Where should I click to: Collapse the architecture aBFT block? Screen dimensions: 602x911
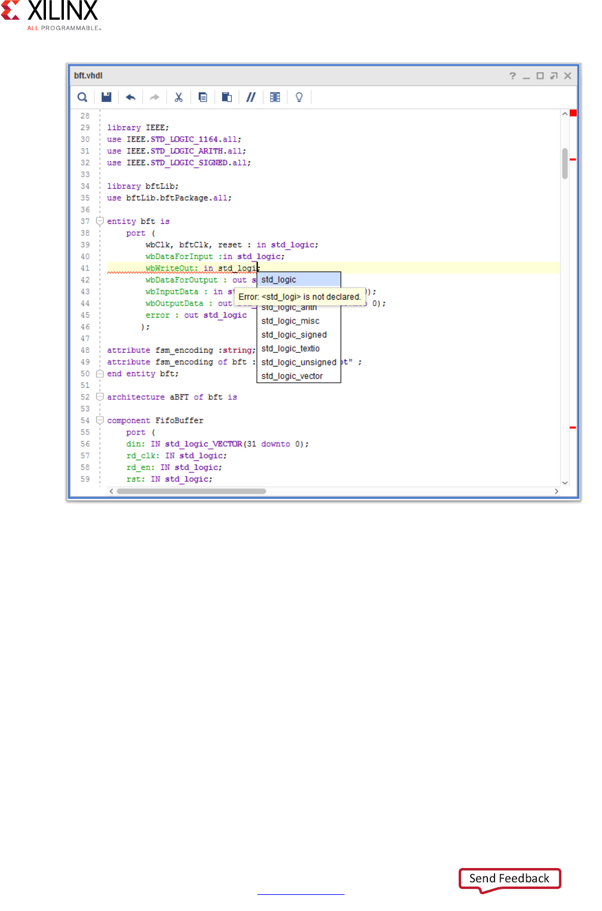point(100,396)
